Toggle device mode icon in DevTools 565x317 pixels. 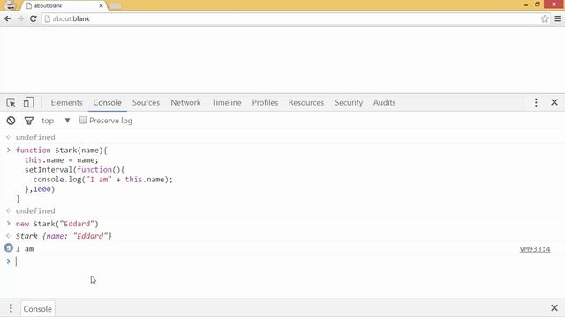coord(28,102)
